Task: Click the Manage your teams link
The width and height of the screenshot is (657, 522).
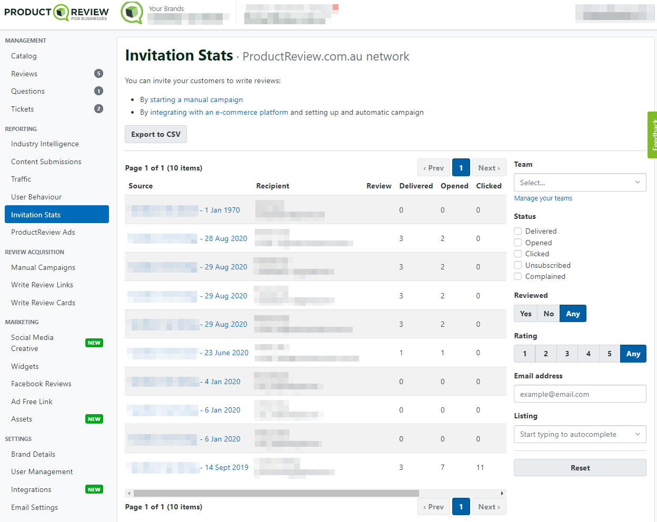Action: pyautogui.click(x=543, y=198)
